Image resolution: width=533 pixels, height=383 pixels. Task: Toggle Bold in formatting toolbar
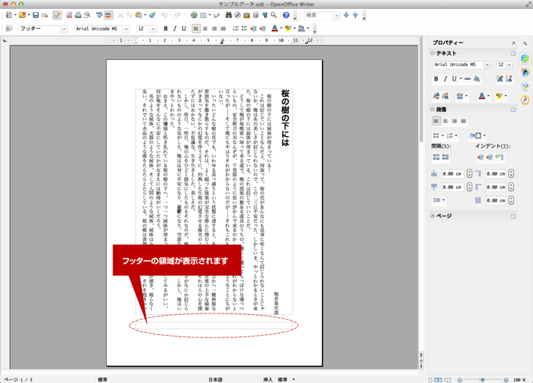[x=165, y=29]
